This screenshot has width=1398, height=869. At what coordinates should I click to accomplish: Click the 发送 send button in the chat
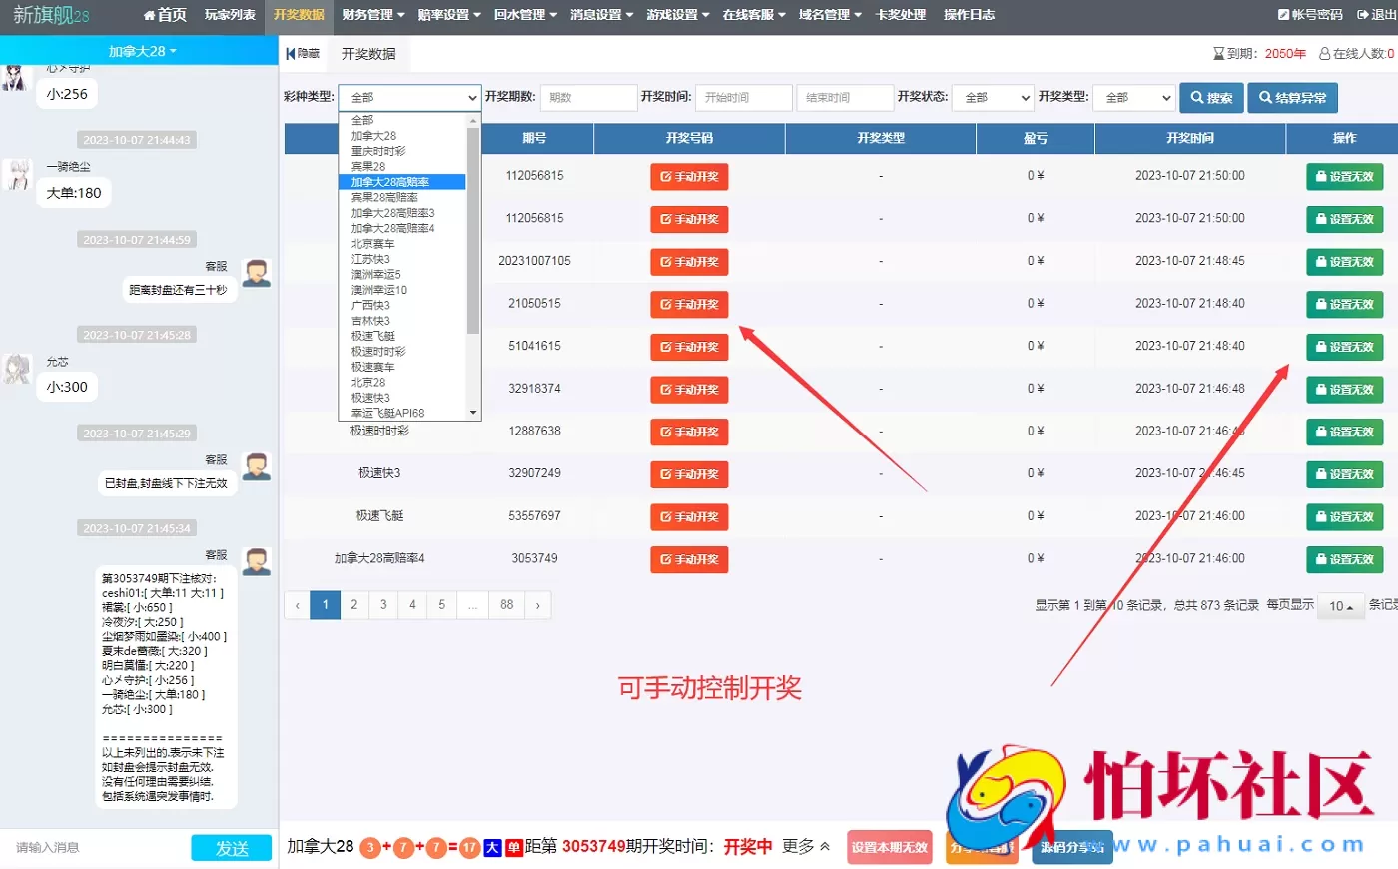pos(232,848)
